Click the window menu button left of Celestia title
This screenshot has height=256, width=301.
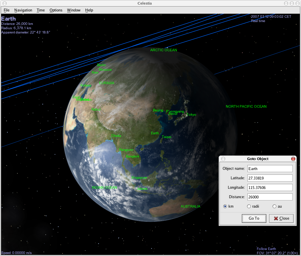(5, 3)
